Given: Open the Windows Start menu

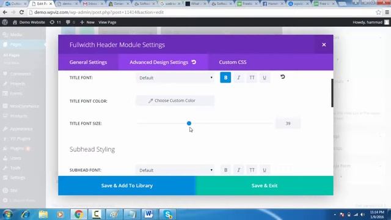Looking at the screenshot, I should click(8, 215).
